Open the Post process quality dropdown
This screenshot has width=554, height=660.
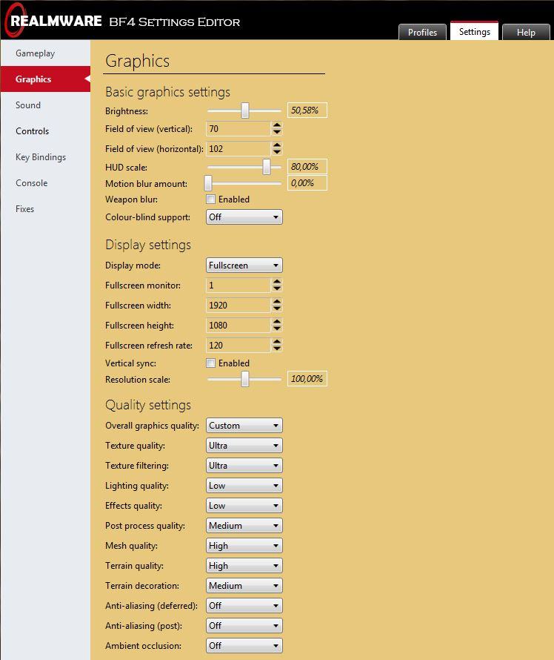244,525
